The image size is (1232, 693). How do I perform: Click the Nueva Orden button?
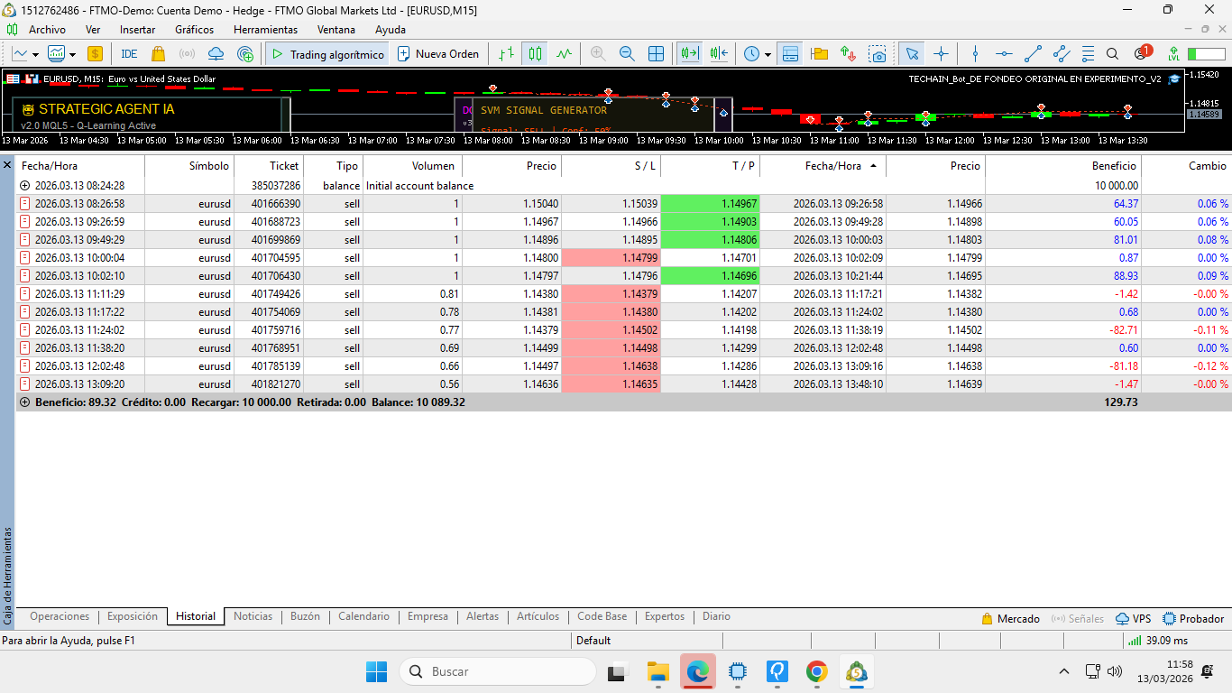click(x=438, y=54)
